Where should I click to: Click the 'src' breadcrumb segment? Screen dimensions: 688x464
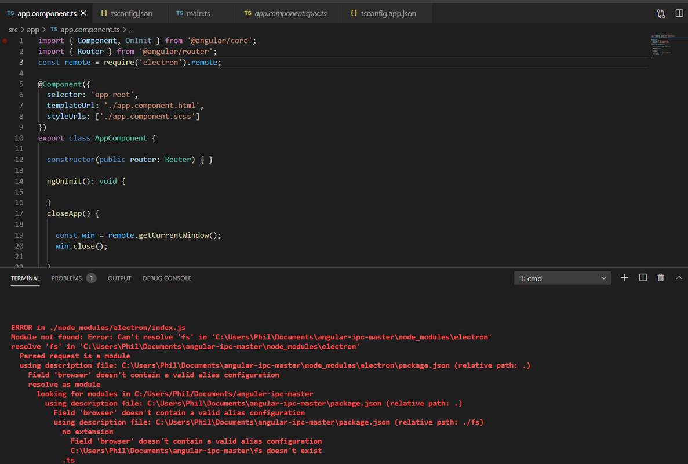(x=13, y=30)
